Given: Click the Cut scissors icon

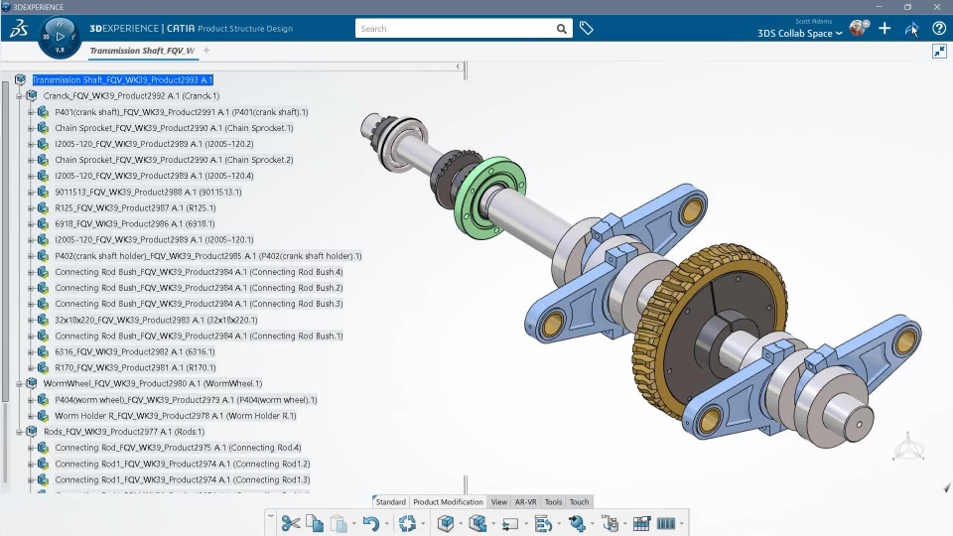Looking at the screenshot, I should [291, 523].
